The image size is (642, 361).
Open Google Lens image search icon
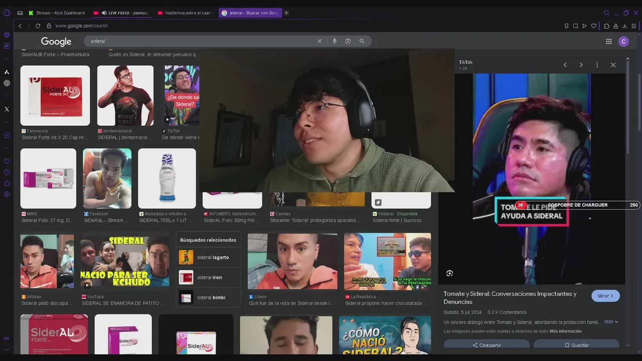pos(348,41)
